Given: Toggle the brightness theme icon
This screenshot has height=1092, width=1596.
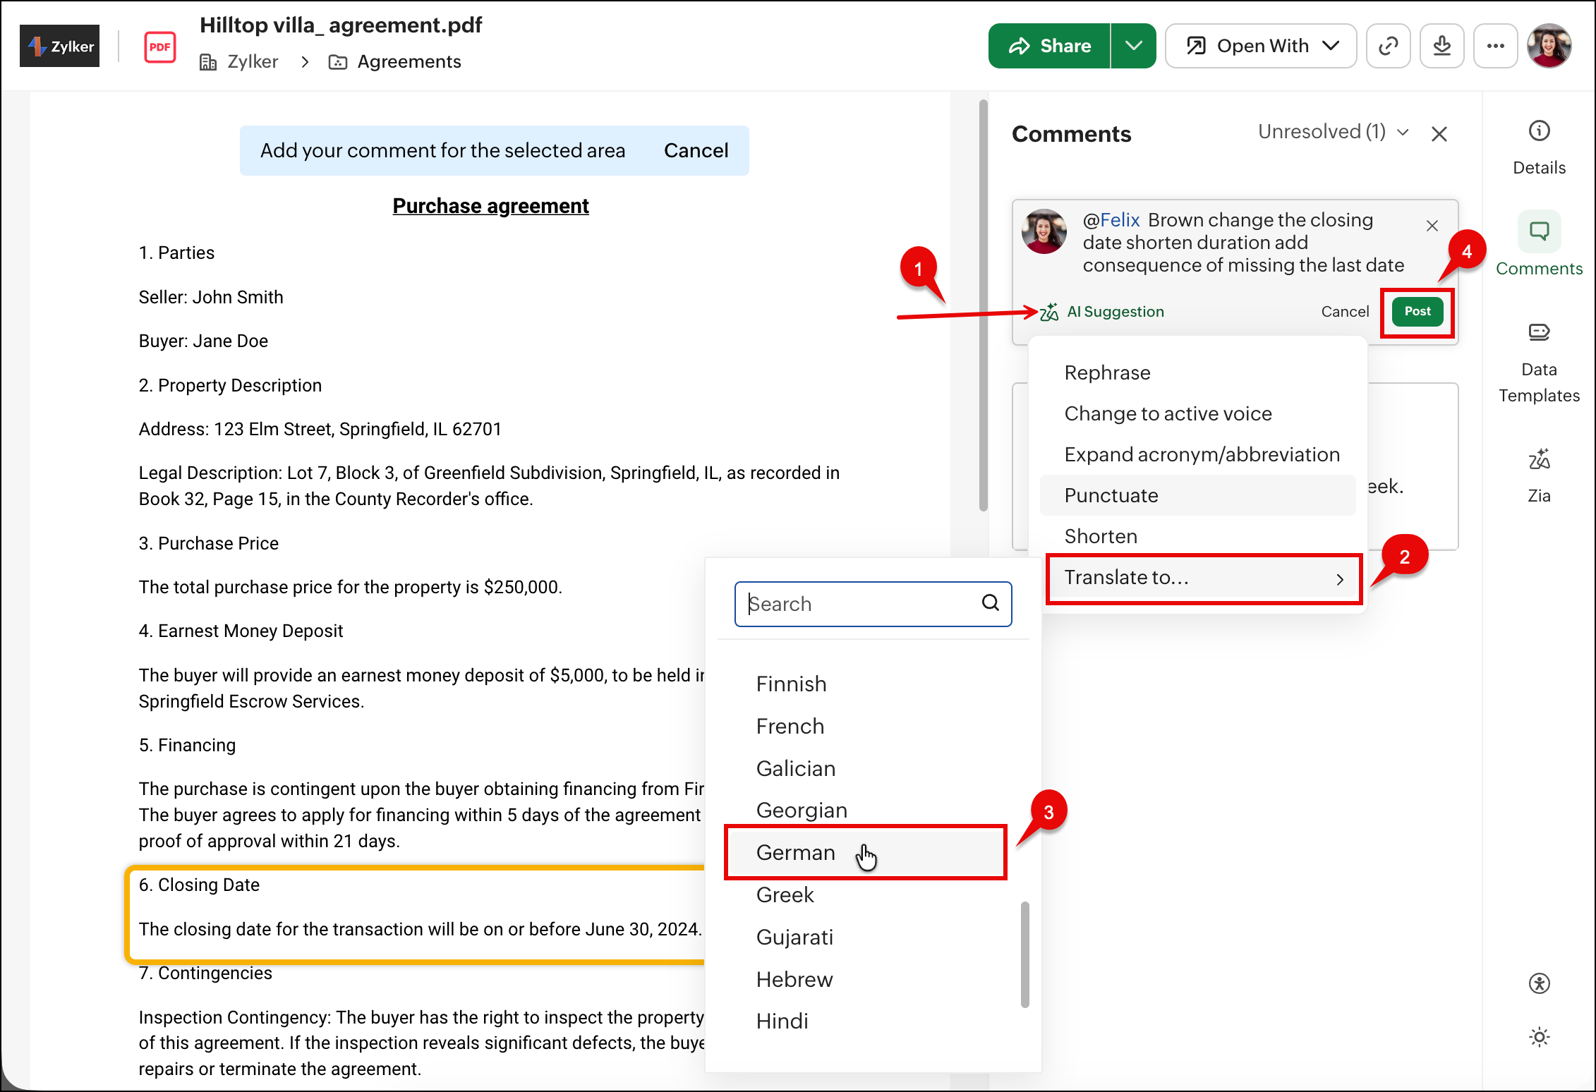Looking at the screenshot, I should click(1539, 1036).
